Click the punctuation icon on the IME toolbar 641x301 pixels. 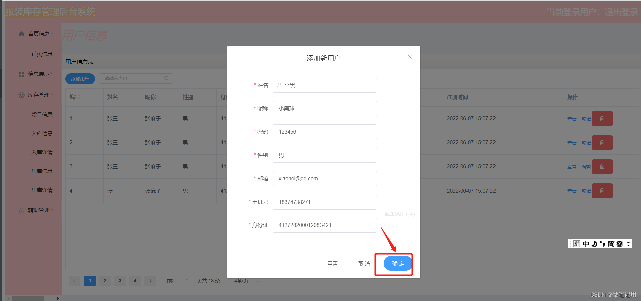tap(602, 244)
